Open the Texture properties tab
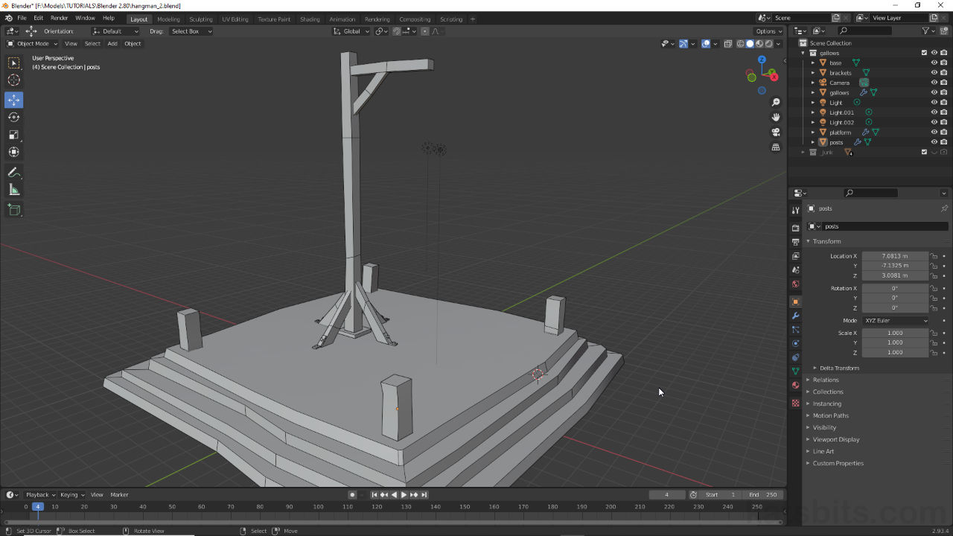Screen dimensions: 953x536 795,403
